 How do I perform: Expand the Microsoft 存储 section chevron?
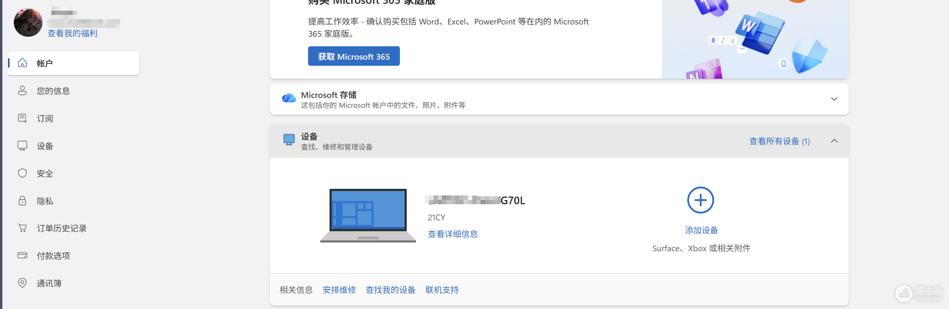[834, 99]
